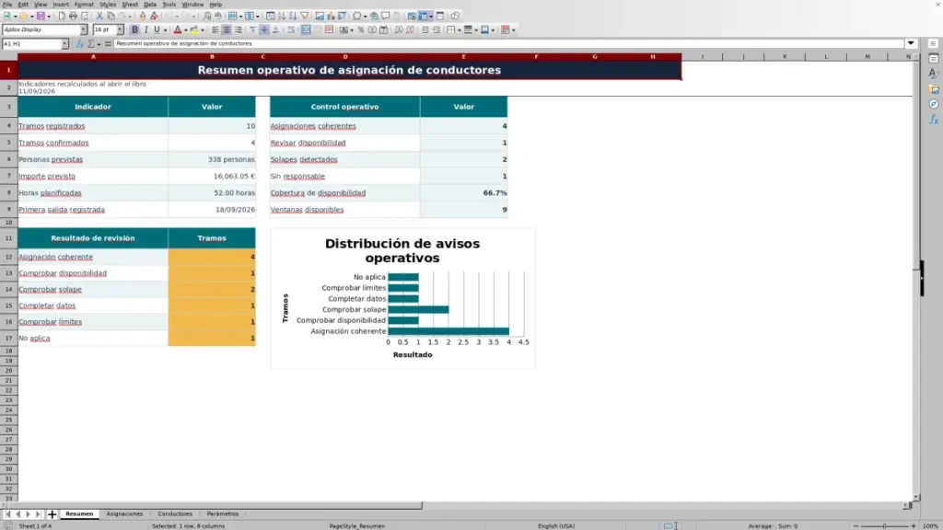Viewport: 943px width, 530px height.
Task: Toggle Italic formatting
Action: coord(146,30)
